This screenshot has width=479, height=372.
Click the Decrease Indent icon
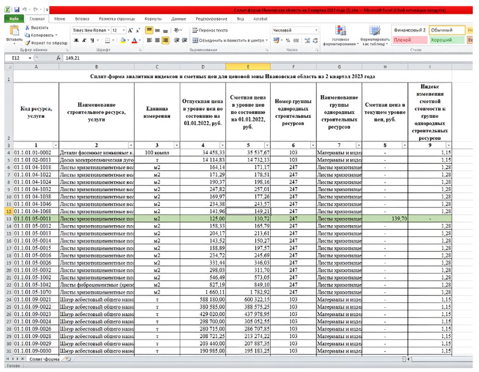pos(177,40)
